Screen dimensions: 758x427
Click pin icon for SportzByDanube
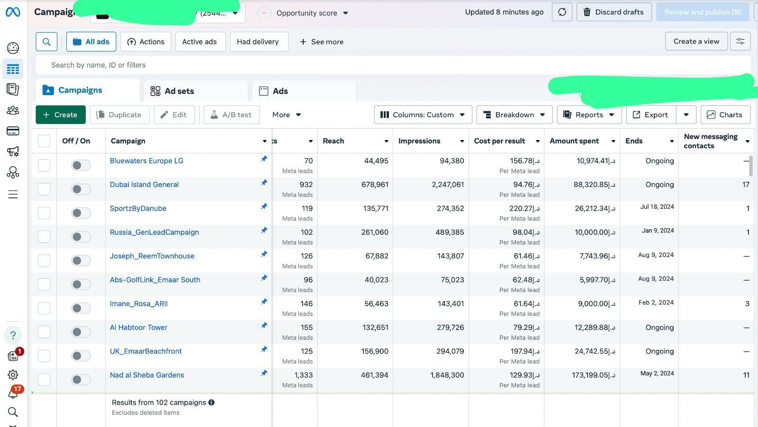(264, 206)
